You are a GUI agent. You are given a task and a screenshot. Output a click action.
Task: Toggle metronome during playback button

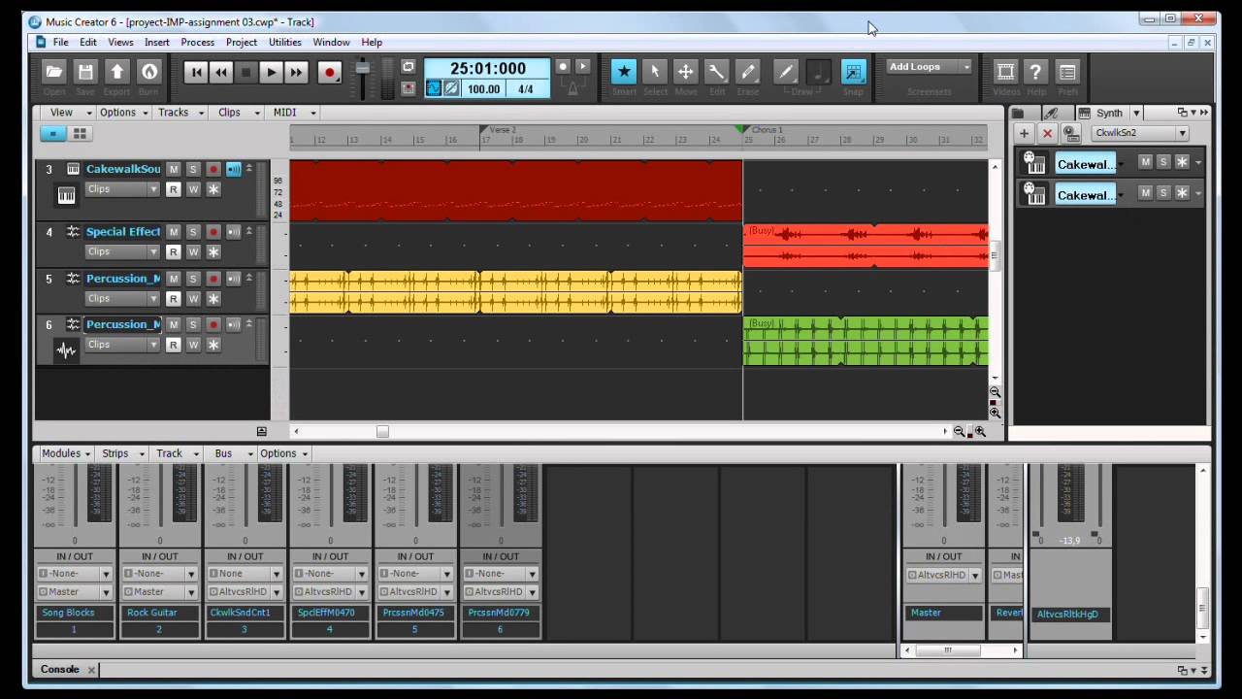pyautogui.click(x=583, y=67)
